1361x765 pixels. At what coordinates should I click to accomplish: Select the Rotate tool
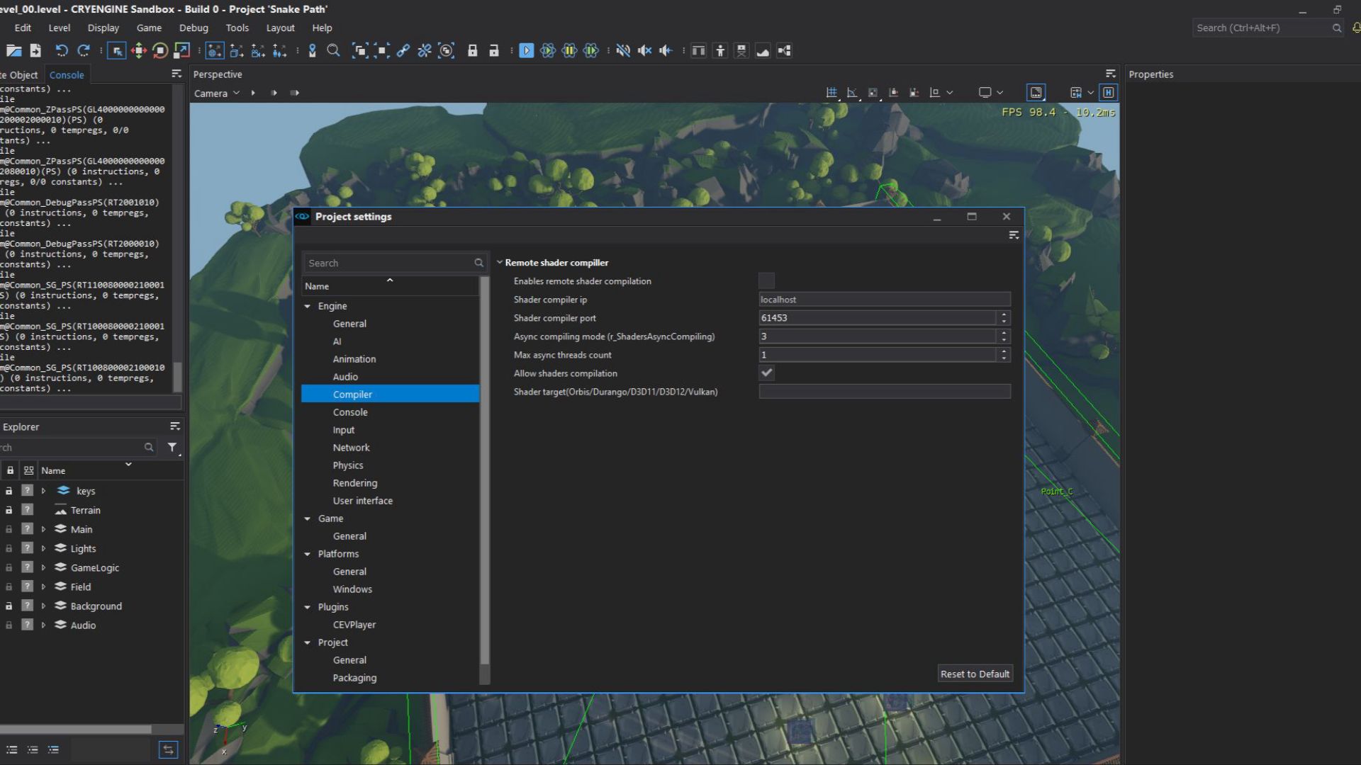(159, 50)
